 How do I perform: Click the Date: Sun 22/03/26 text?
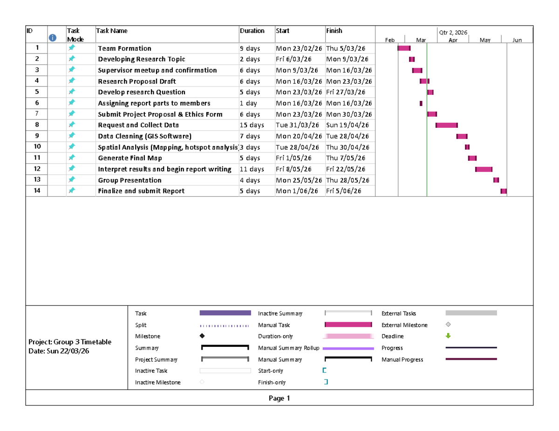[59, 351]
